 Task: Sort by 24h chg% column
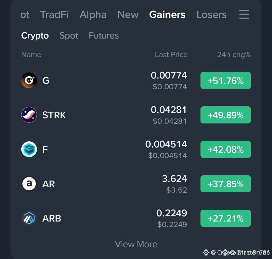click(234, 55)
